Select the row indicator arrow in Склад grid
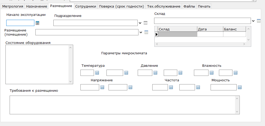Screen dimensions: 265x126 coord(156,34)
